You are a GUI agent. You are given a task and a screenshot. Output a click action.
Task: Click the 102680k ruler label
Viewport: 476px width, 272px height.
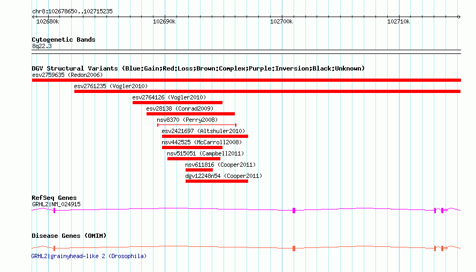(x=48, y=21)
